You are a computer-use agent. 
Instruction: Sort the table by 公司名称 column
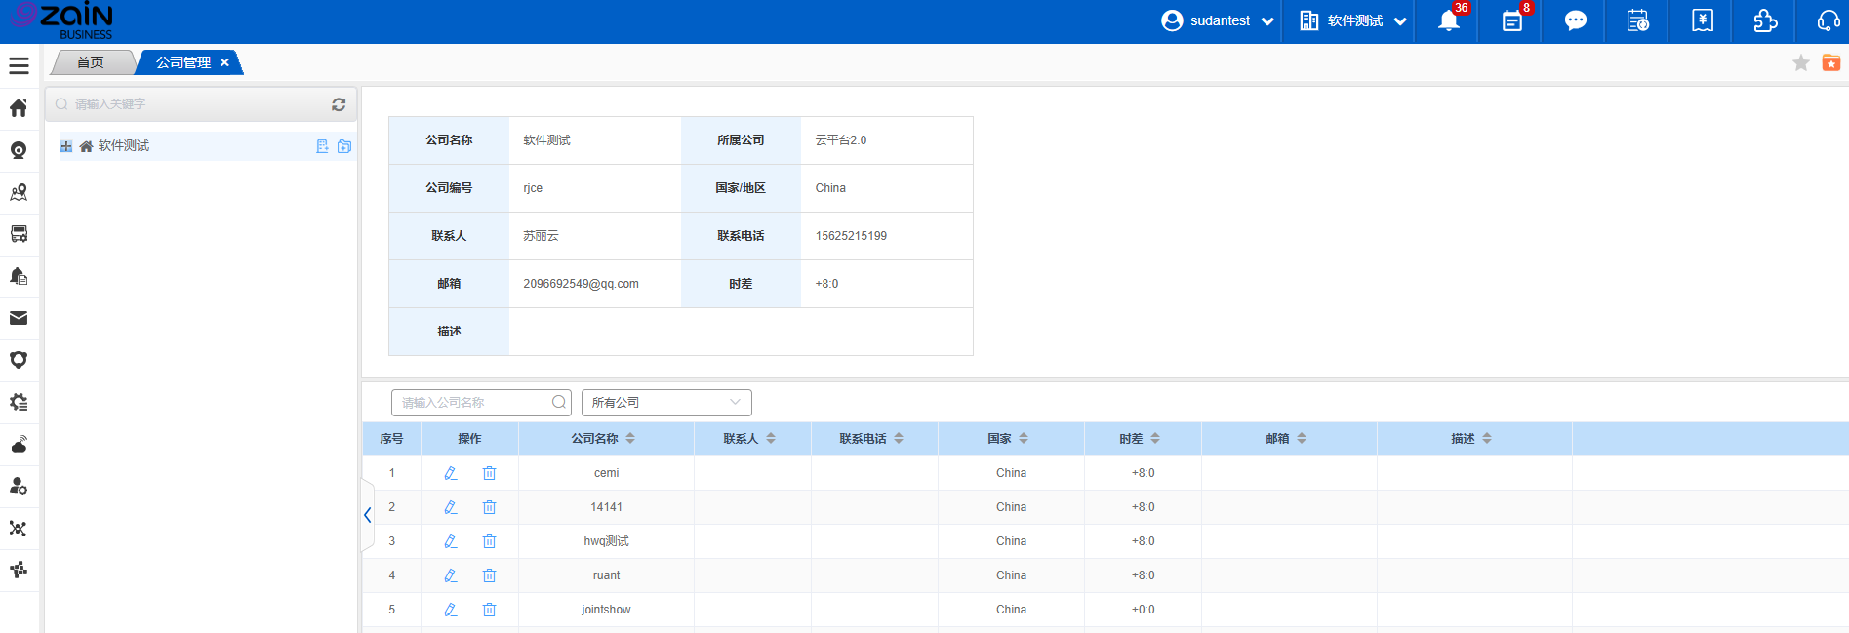pos(630,439)
